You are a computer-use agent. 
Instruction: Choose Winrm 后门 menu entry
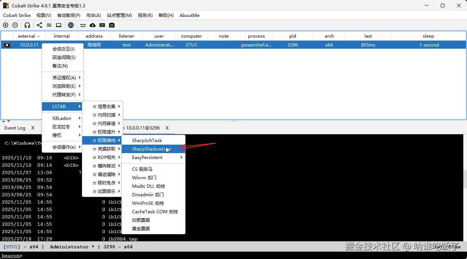153,178
